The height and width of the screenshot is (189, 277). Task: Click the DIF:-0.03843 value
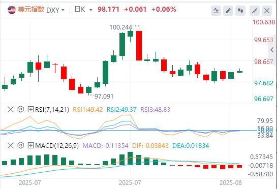point(150,146)
